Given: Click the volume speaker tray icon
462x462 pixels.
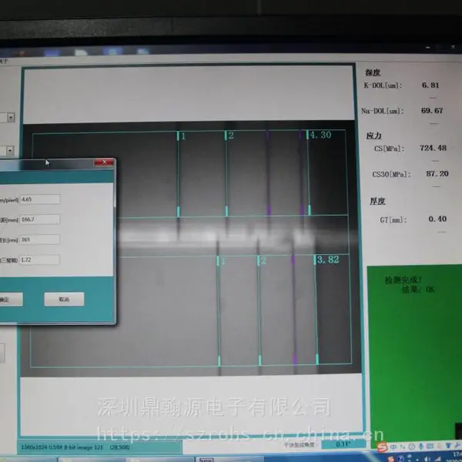Looking at the screenshot, I should click(427, 460).
